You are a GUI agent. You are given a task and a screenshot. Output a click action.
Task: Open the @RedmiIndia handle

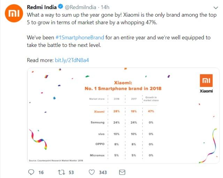(80, 7)
